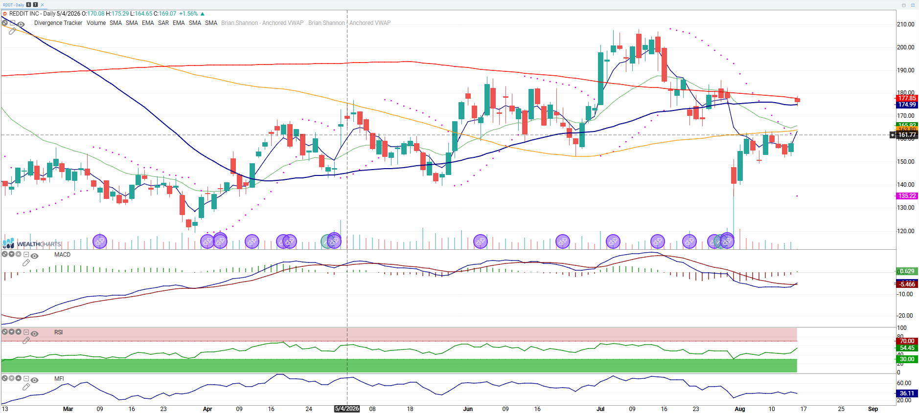This screenshot has width=919, height=413.
Task: Open the main chart pencil edit tool
Action: [x=12, y=31]
